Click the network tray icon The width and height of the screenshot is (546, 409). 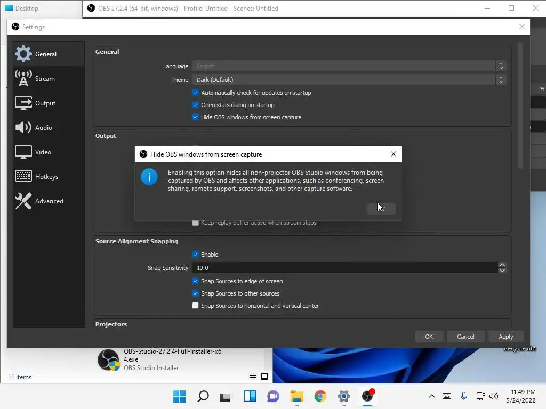[480, 396]
